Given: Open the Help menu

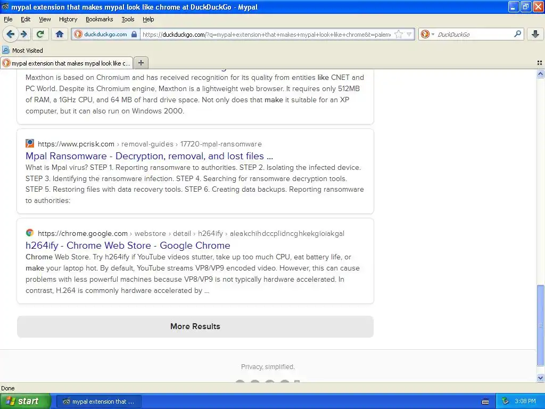Looking at the screenshot, I should point(148,19).
